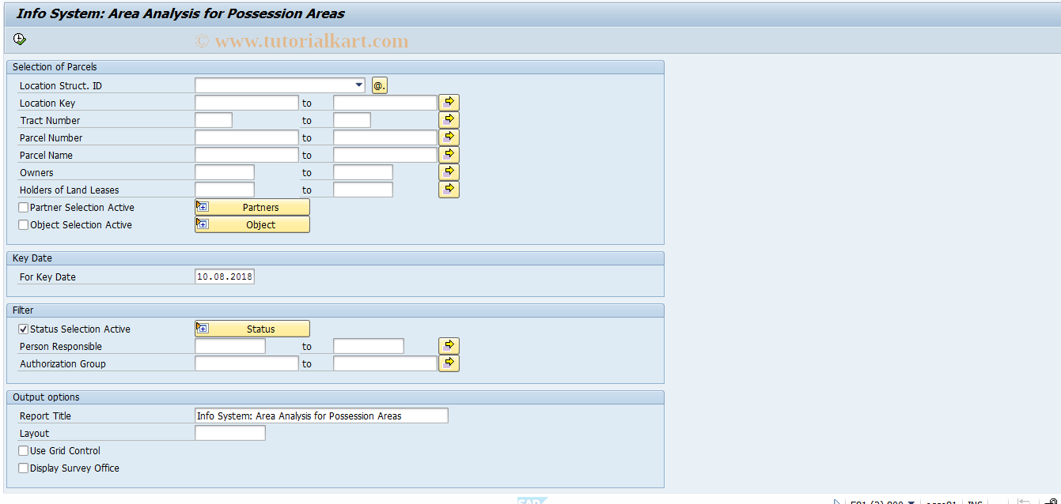1061x504 pixels.
Task: Enable Object Selection Active checkbox
Action: coord(24,225)
